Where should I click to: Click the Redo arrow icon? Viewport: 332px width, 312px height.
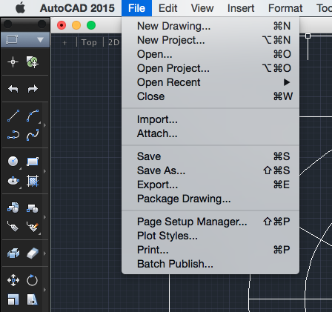33,89
